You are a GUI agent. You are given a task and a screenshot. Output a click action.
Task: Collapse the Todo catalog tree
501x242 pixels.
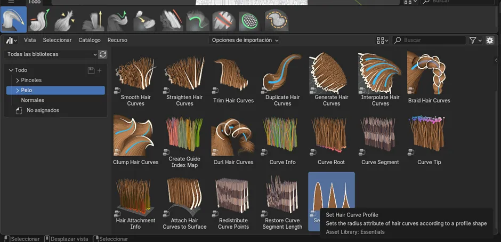tap(11, 70)
